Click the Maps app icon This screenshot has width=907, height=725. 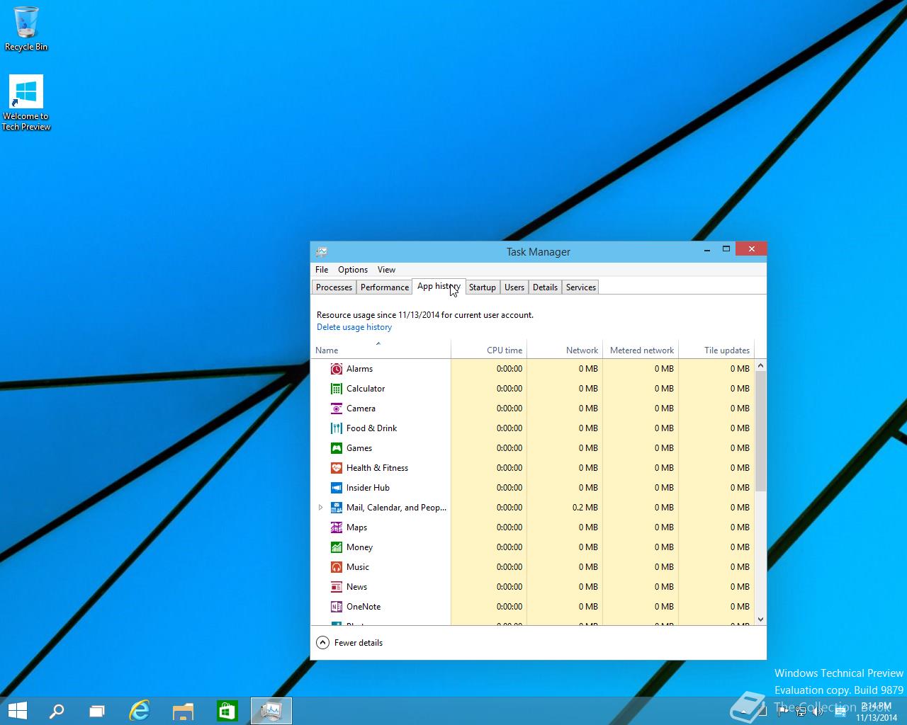coord(337,527)
